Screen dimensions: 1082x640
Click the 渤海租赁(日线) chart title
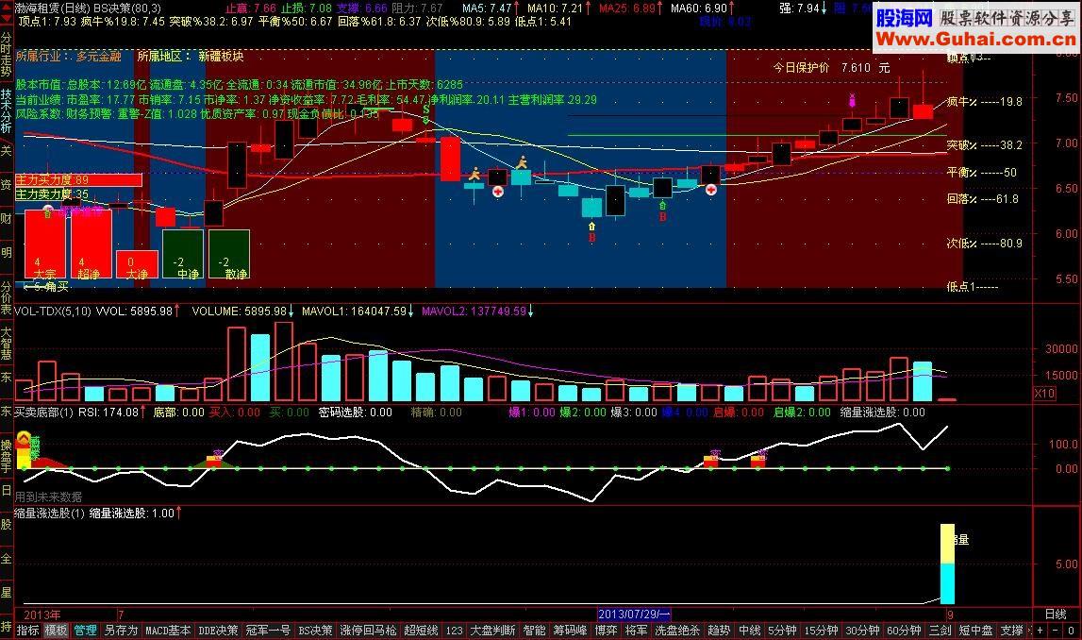(53, 8)
